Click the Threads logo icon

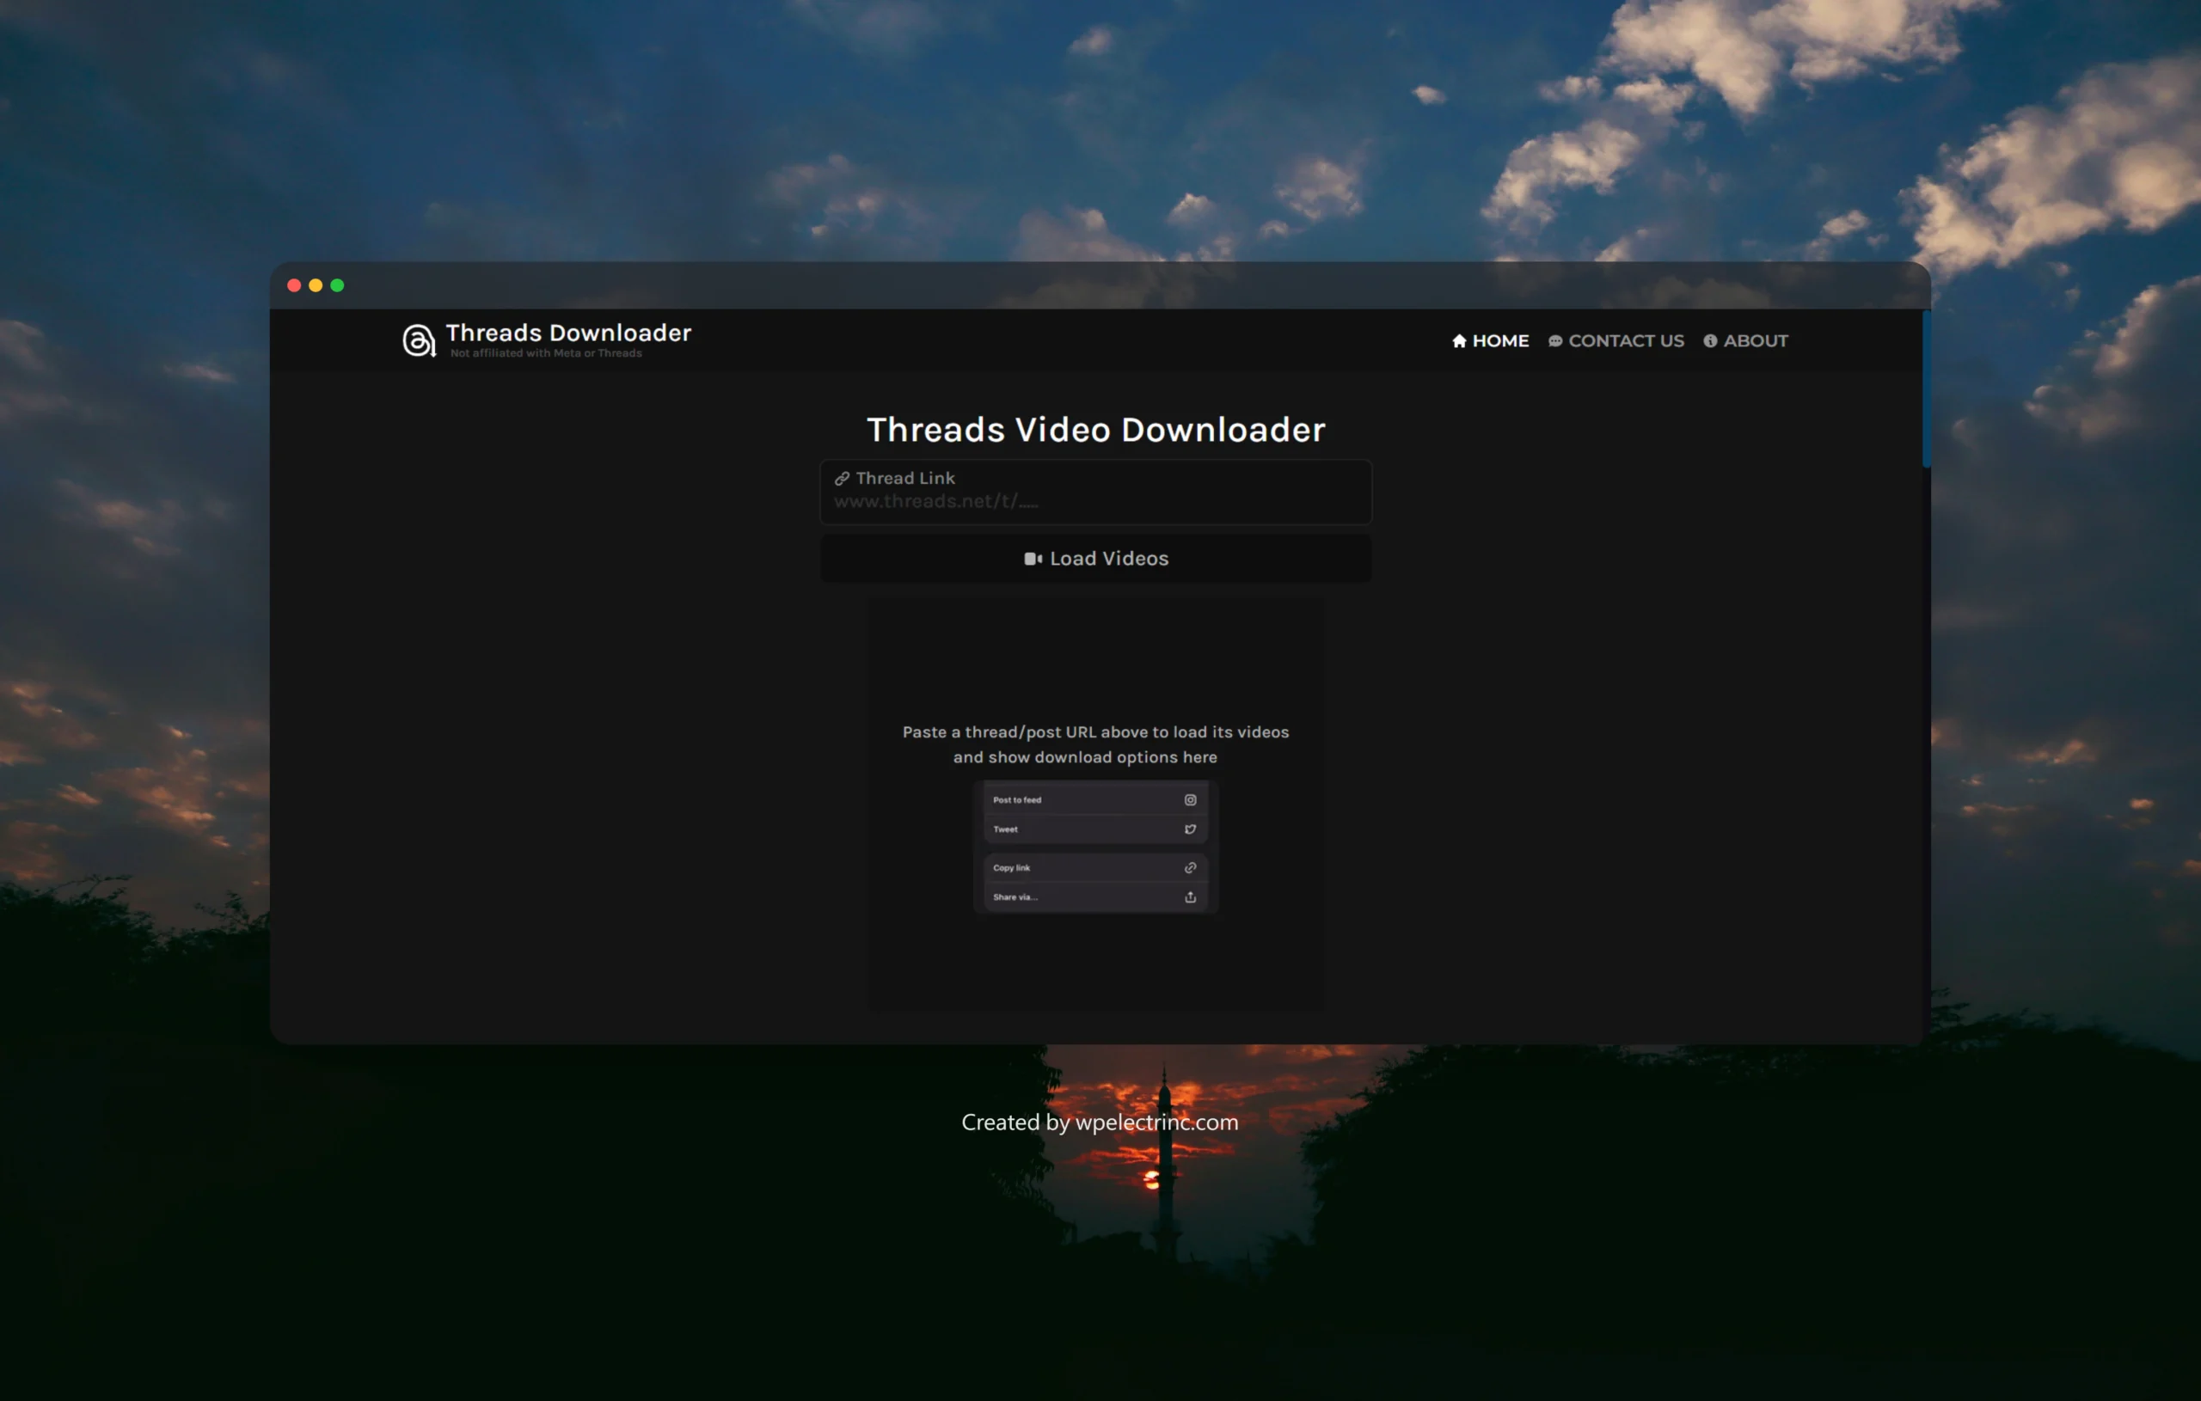(x=419, y=340)
